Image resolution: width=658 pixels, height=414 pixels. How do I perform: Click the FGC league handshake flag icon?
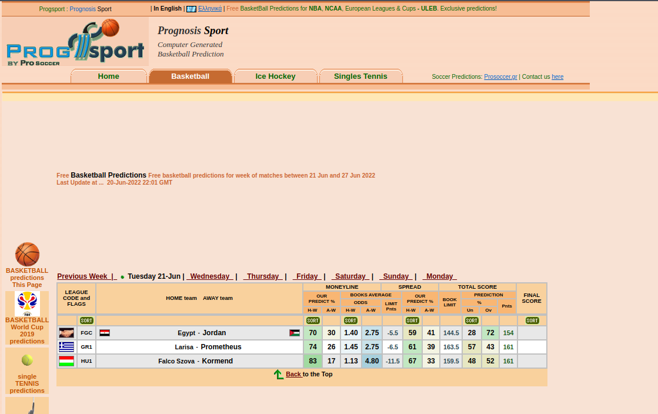tap(66, 333)
